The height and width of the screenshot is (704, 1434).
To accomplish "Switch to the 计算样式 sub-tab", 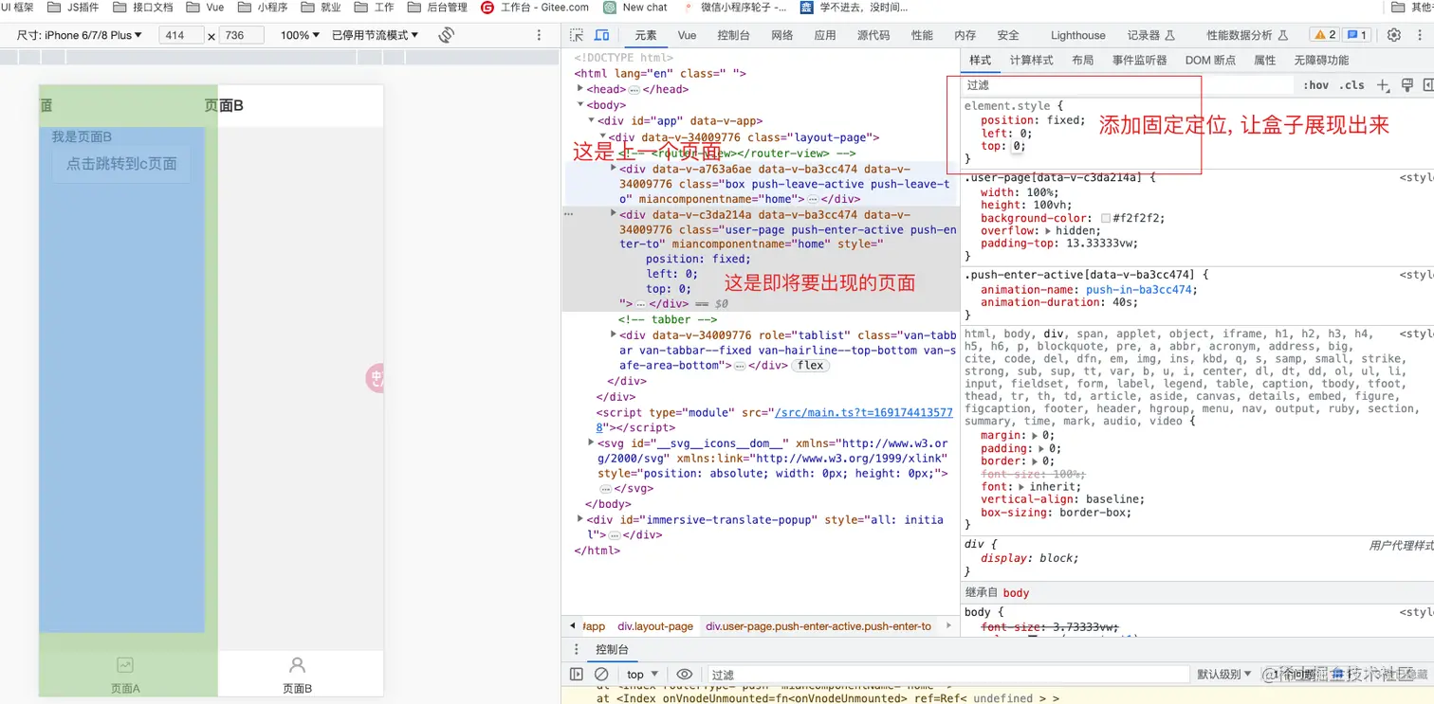I will tap(1031, 60).
